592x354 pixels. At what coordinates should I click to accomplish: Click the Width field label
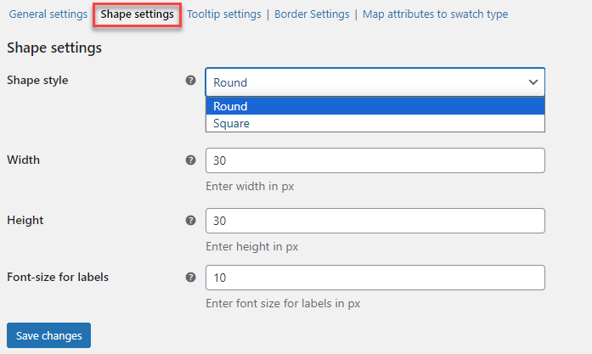24,160
